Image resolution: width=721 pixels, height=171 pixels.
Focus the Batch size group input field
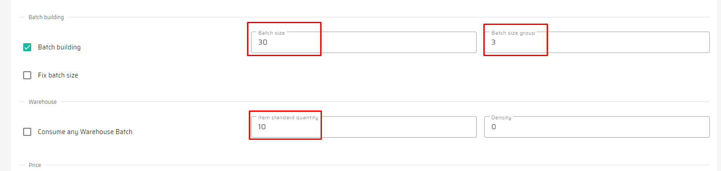(x=597, y=42)
